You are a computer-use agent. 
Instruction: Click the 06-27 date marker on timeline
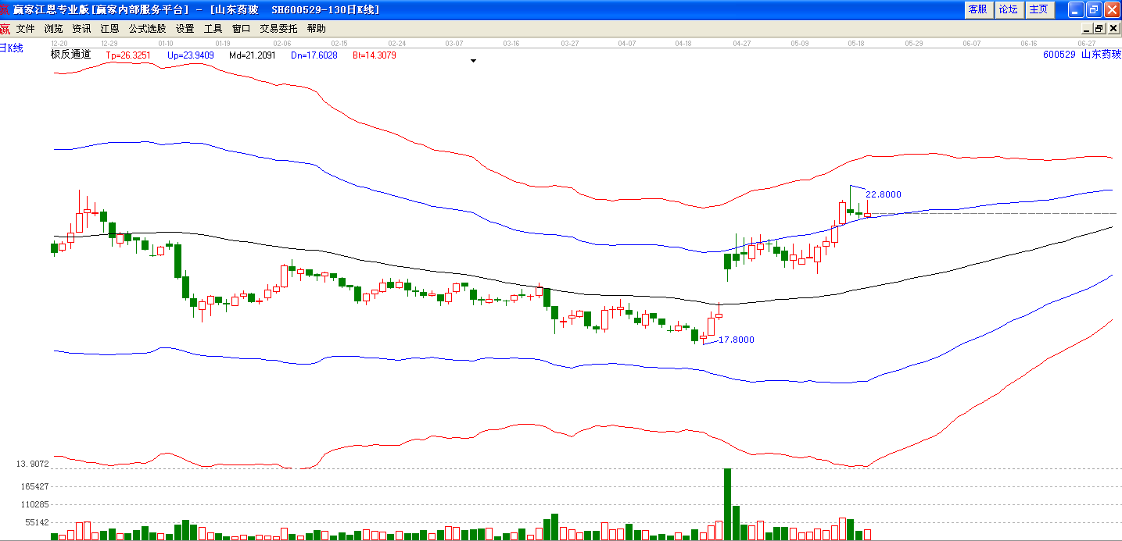coord(1086,44)
